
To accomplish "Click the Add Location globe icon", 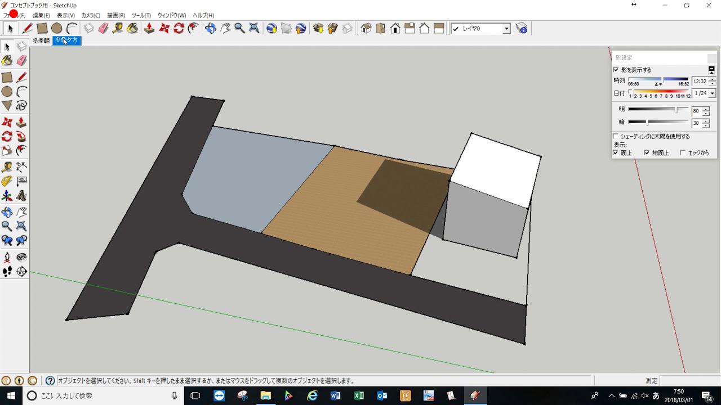I will pyautogui.click(x=272, y=28).
